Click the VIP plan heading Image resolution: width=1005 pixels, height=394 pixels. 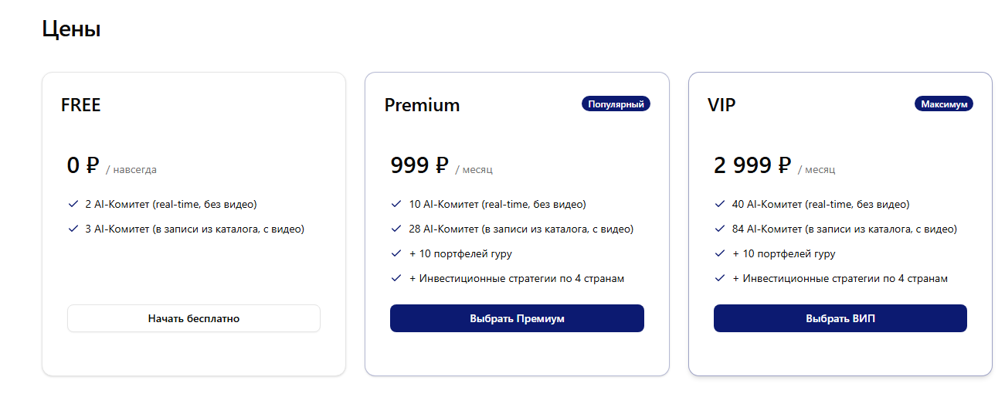(721, 105)
